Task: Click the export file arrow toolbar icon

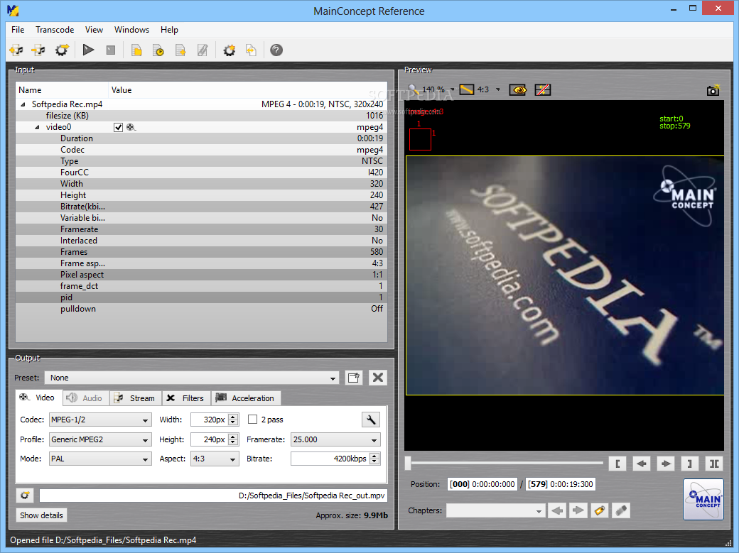Action: [x=252, y=50]
